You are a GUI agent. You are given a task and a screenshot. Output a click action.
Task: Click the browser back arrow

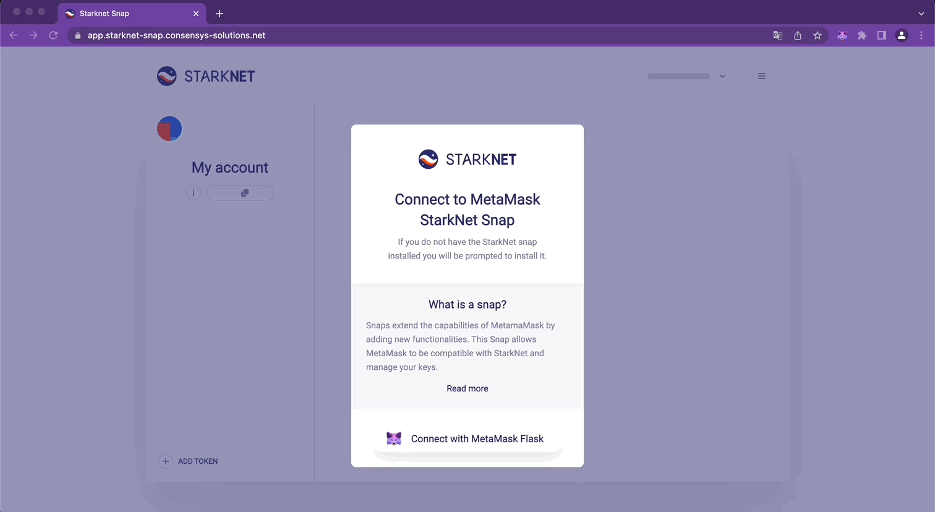click(x=14, y=35)
